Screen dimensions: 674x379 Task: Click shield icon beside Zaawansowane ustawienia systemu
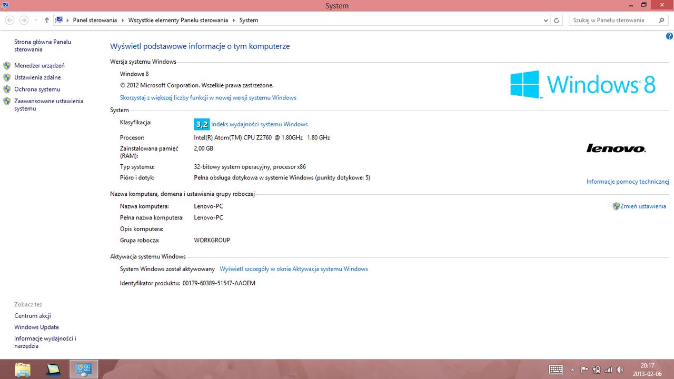click(7, 101)
